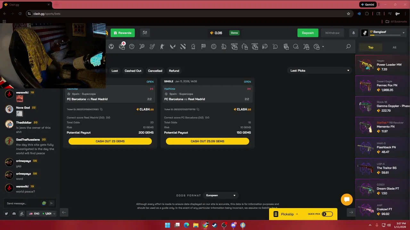This screenshot has width=410, height=230.
Task: Switch drops panel to Top tab
Action: click(371, 47)
